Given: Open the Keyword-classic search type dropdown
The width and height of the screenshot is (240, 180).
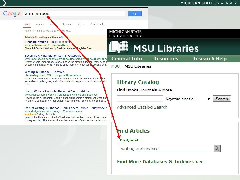Looking at the screenshot, I should coord(187,99).
